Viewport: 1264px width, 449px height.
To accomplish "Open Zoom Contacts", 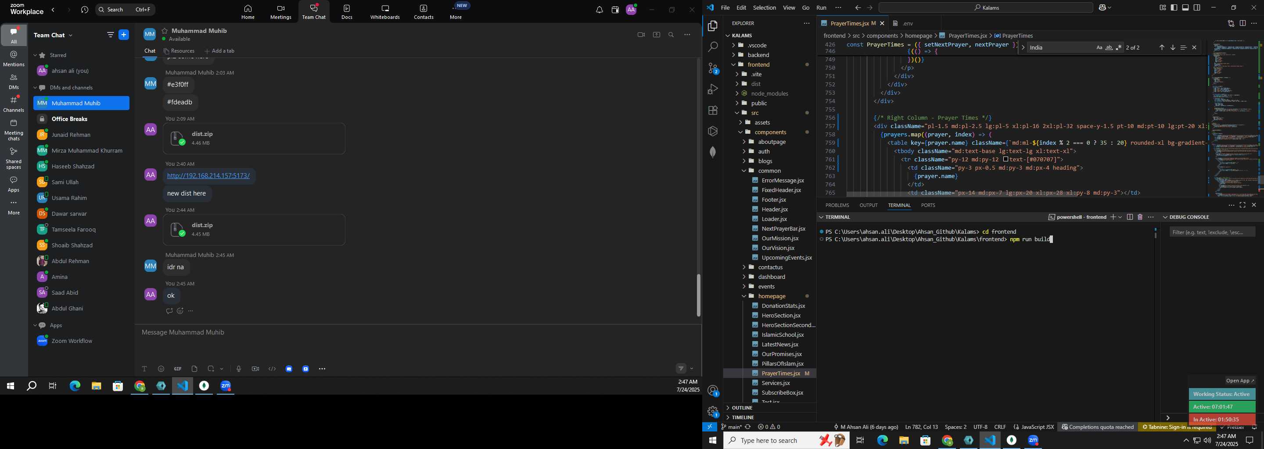I will pyautogui.click(x=424, y=12).
